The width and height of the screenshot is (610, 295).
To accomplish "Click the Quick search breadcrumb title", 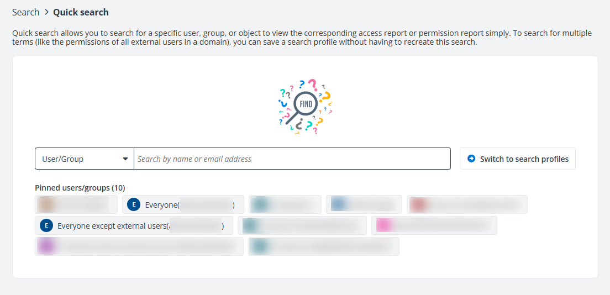I will 81,12.
